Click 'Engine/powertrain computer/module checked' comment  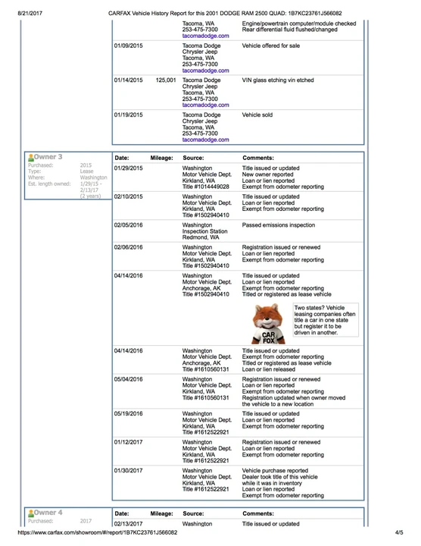click(x=299, y=24)
